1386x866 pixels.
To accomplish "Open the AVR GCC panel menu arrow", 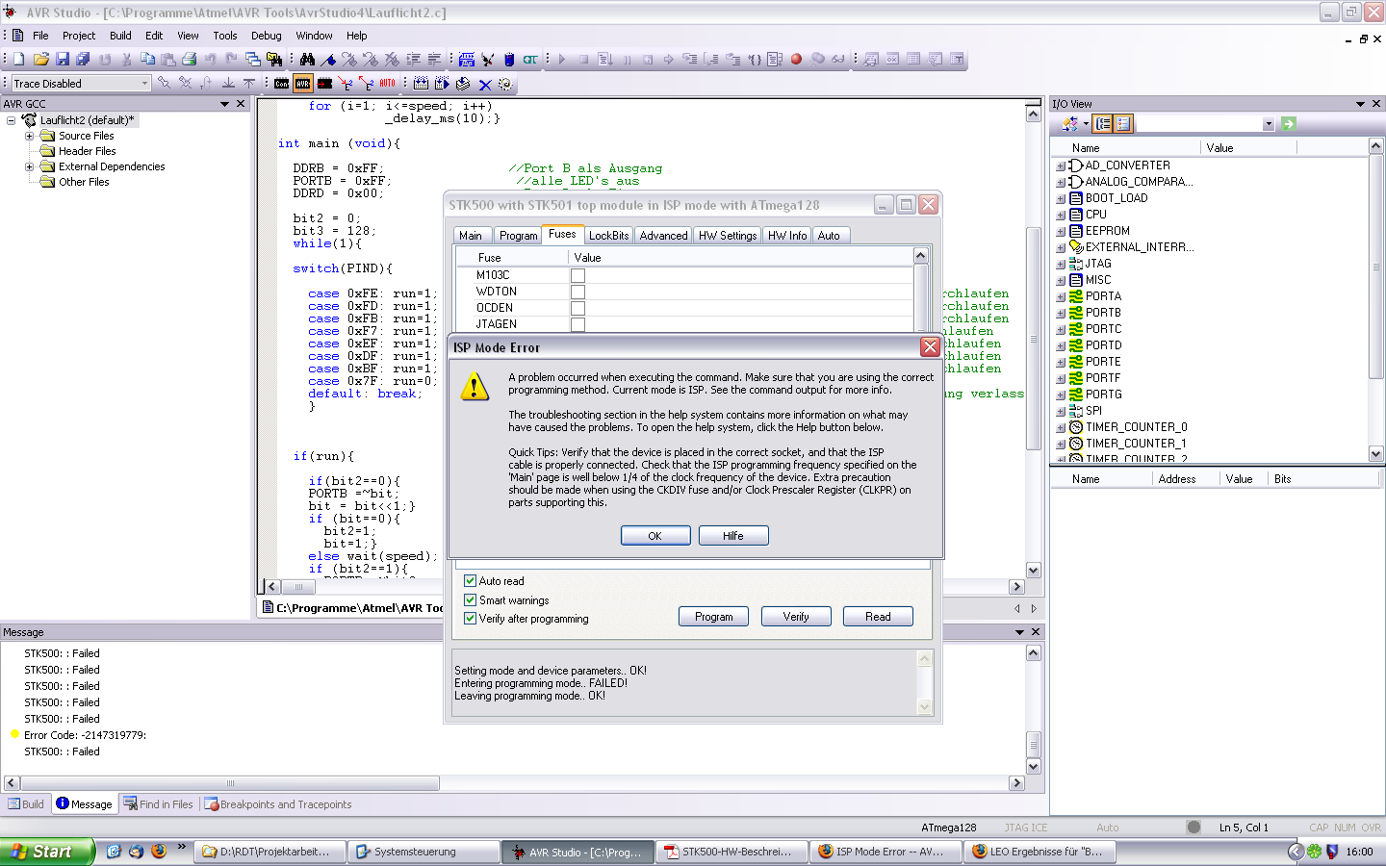I will pyautogui.click(x=225, y=103).
